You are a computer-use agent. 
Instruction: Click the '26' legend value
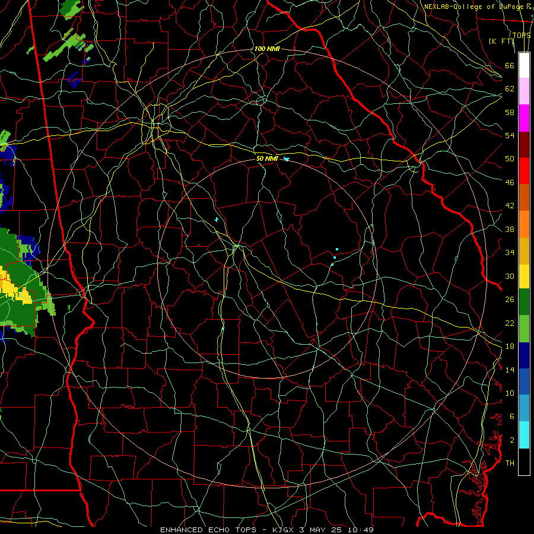[x=510, y=300]
